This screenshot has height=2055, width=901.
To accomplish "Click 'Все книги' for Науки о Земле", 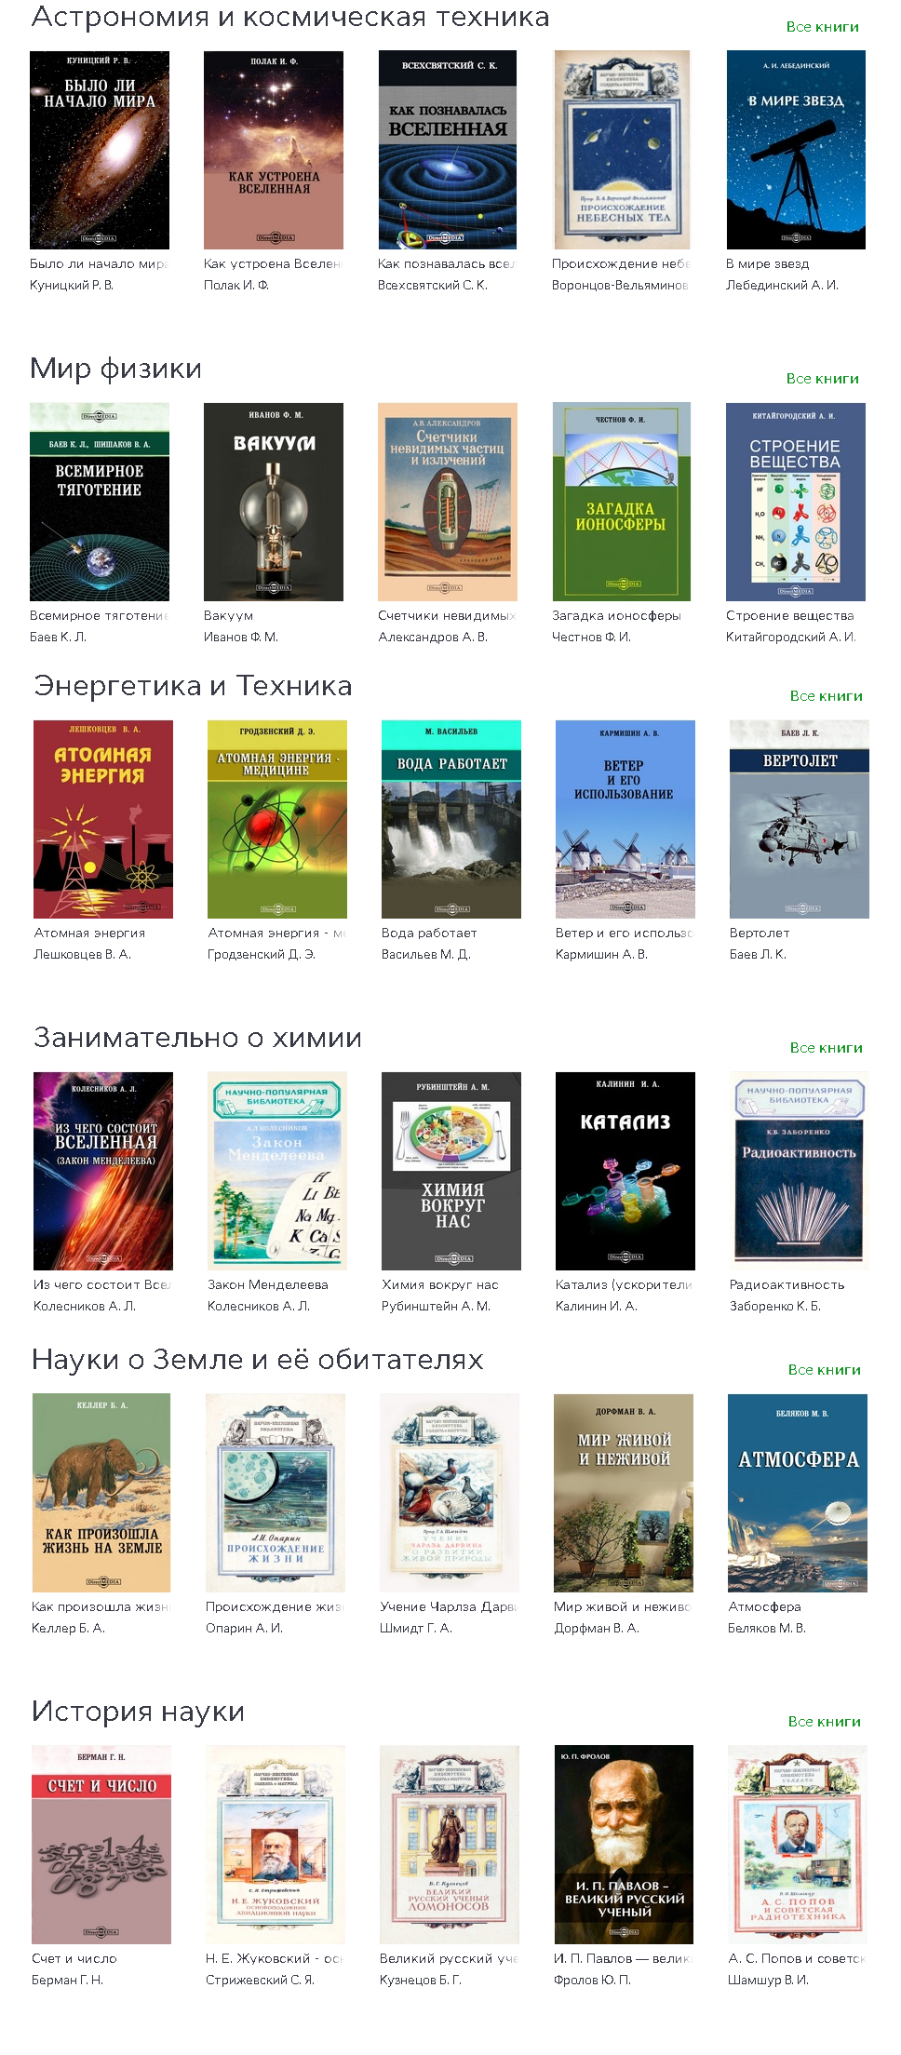I will pos(824,1370).
